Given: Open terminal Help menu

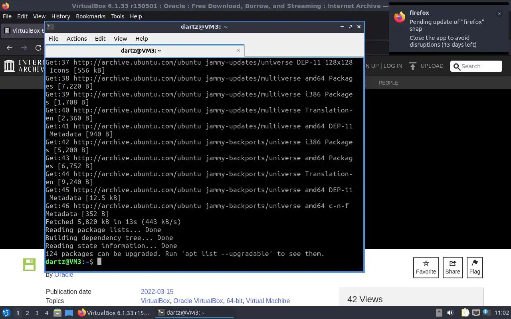Looking at the screenshot, I should 142,39.
